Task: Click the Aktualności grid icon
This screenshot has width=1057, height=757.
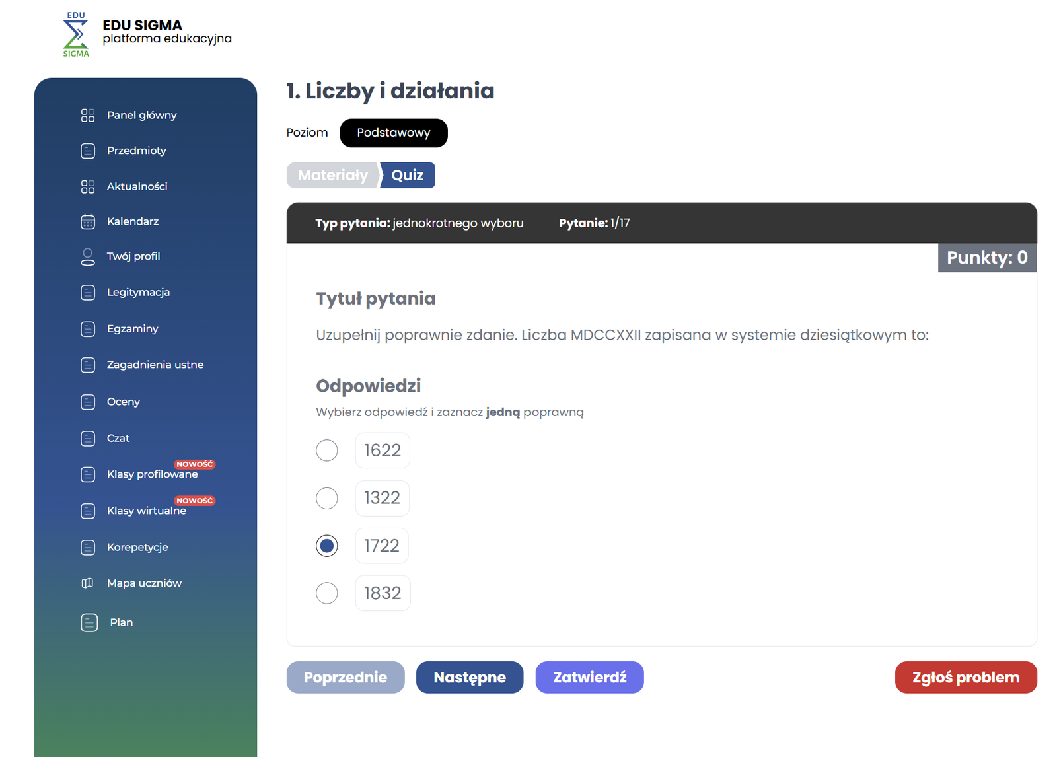Action: click(x=88, y=187)
